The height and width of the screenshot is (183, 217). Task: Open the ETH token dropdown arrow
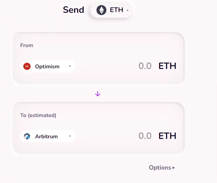tap(128, 10)
